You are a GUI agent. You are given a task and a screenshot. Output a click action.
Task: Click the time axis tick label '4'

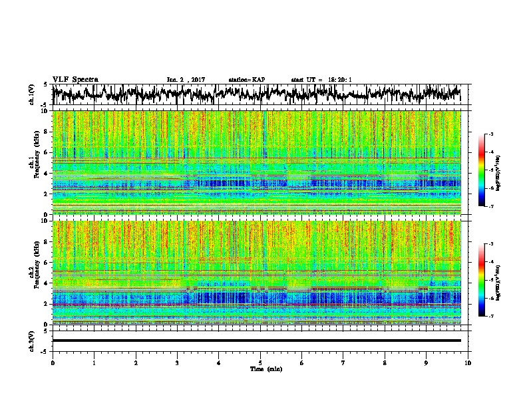219,363
